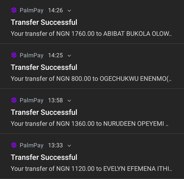The height and width of the screenshot is (179, 184).
Task: Tap the PalmPay icon on the 14:25 notification
Action: (x=14, y=55)
